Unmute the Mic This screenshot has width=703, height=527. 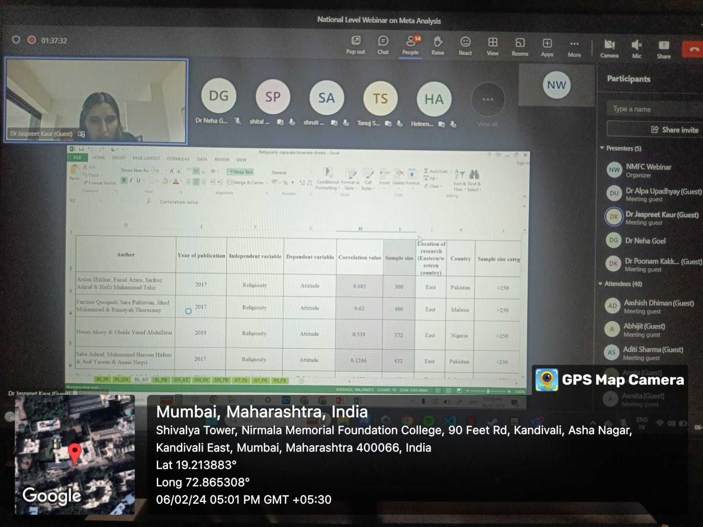pyautogui.click(x=637, y=48)
